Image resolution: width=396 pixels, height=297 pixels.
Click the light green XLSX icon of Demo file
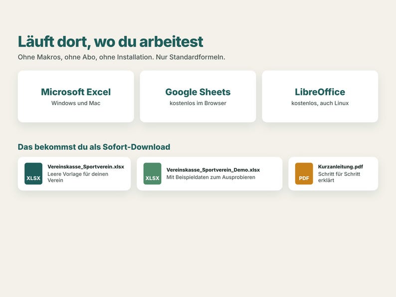152,173
